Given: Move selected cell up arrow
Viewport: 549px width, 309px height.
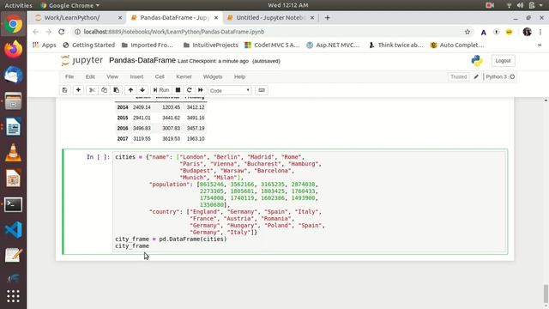Looking at the screenshot, I should pos(130,90).
